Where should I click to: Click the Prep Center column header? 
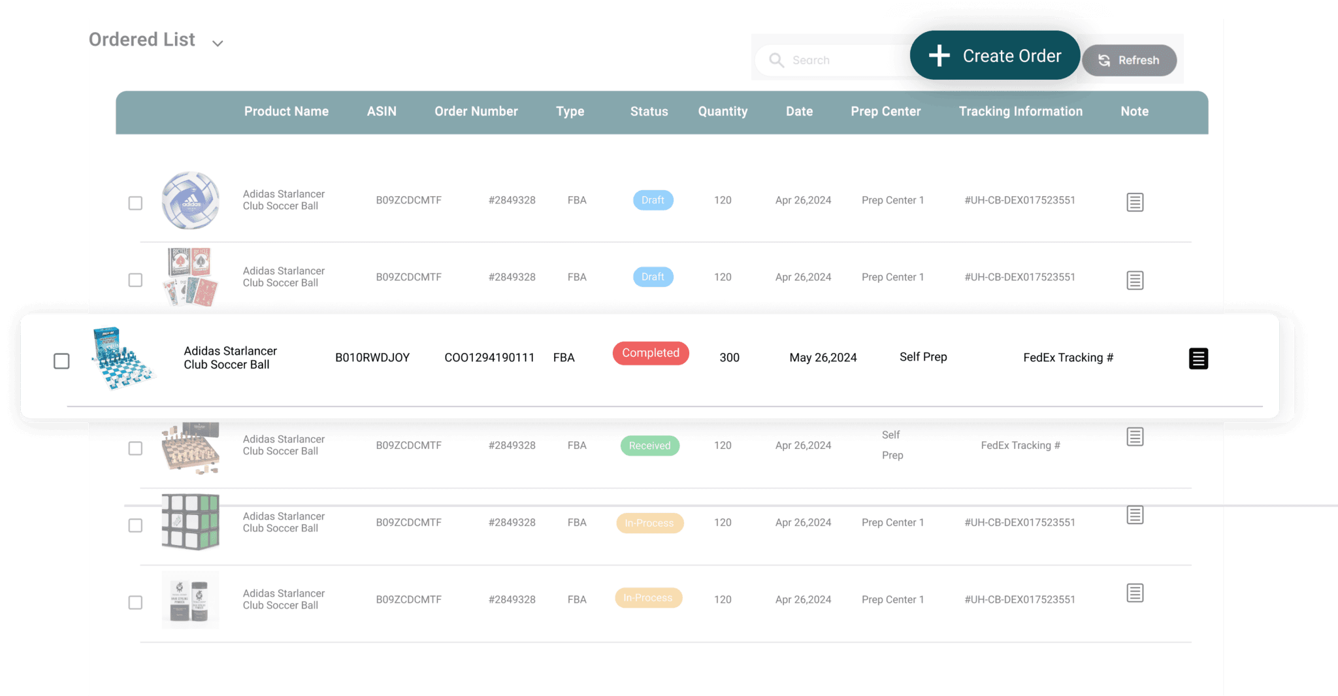click(x=885, y=112)
